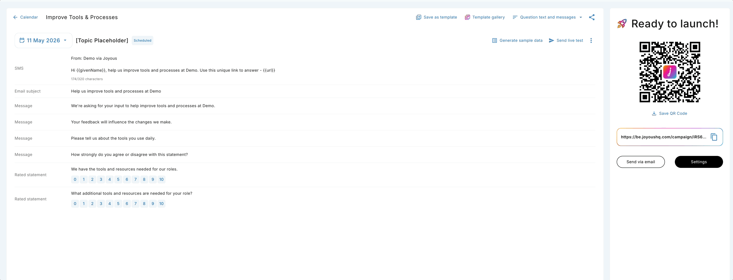This screenshot has width=733, height=280.
Task: Select rating 8 for 'What additional tools' statement
Action: point(144,204)
